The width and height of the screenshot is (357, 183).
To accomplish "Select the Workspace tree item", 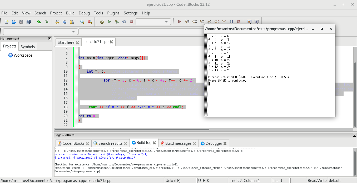I will (23, 55).
